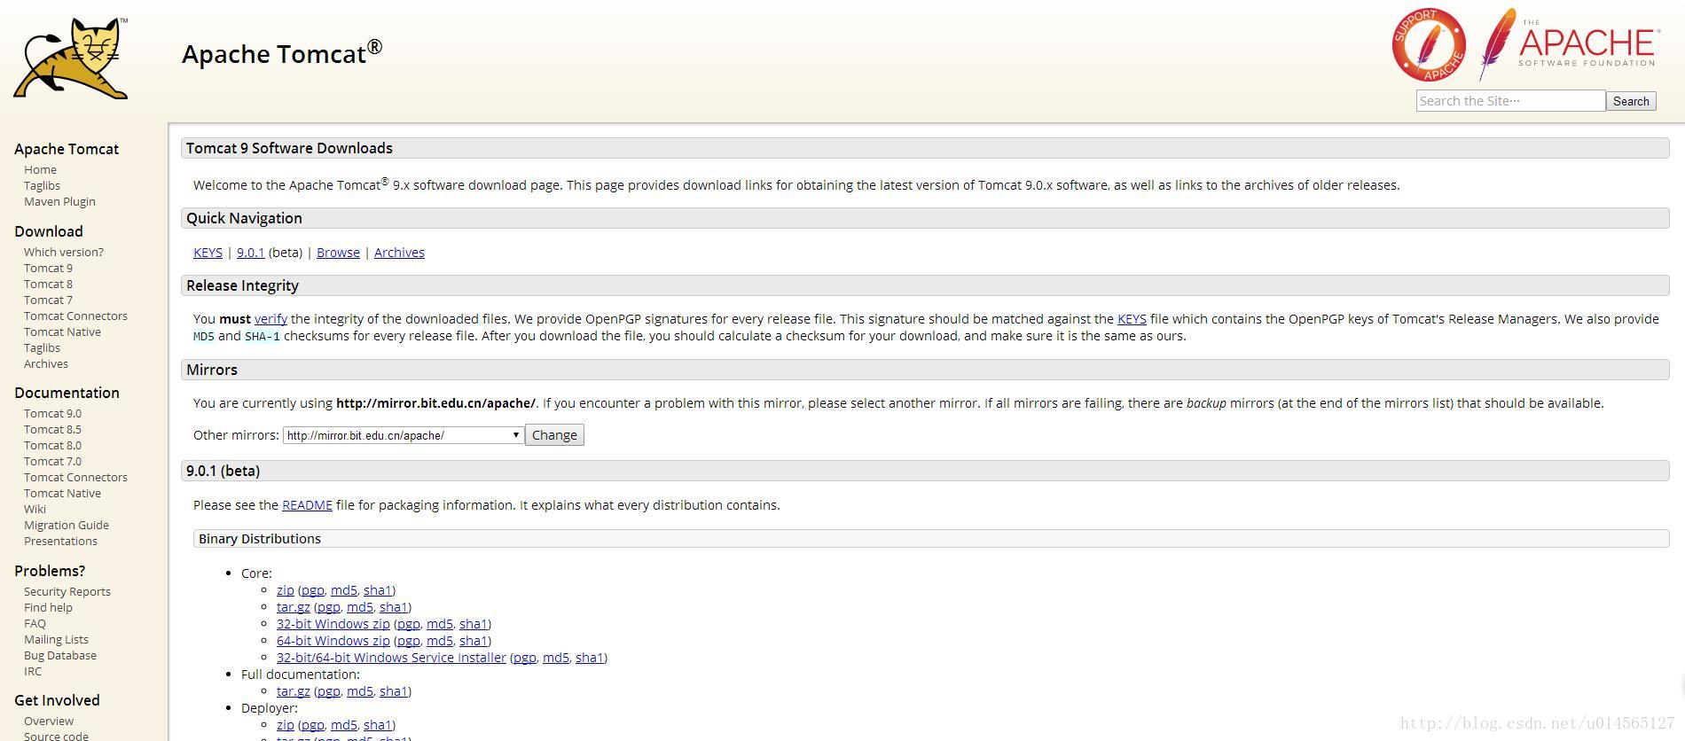Open pgp signature for Full documentation tar.gz
The height and width of the screenshot is (741, 1685).
tap(328, 691)
